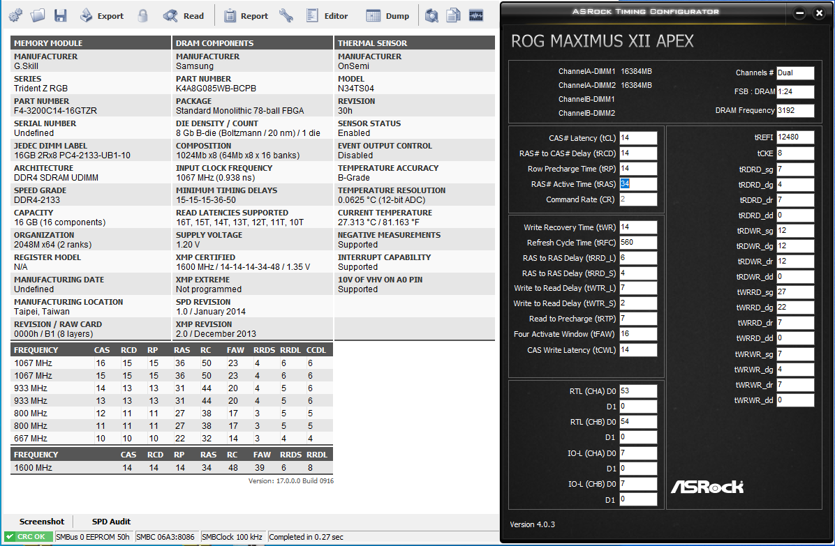Open the SPD Audit tab
Image resolution: width=835 pixels, height=546 pixels.
[x=111, y=522]
